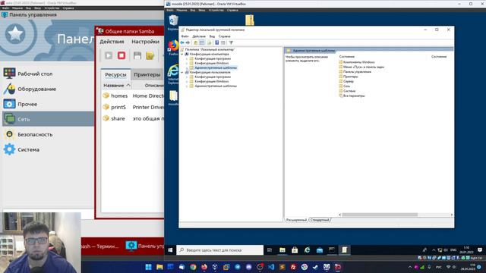Switch to the Стандартный view tab
486x273 pixels.
click(320, 220)
